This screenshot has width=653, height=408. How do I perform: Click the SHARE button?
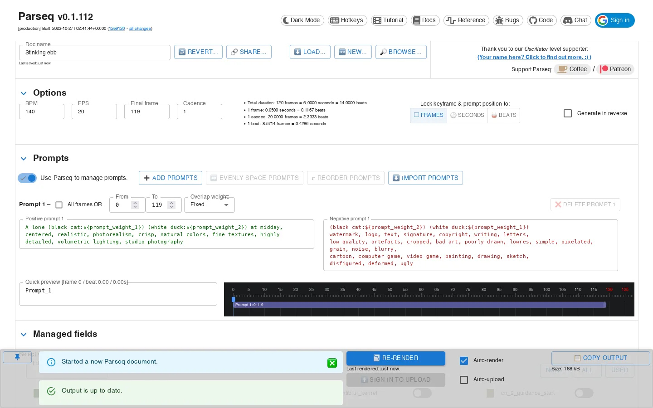pyautogui.click(x=249, y=52)
